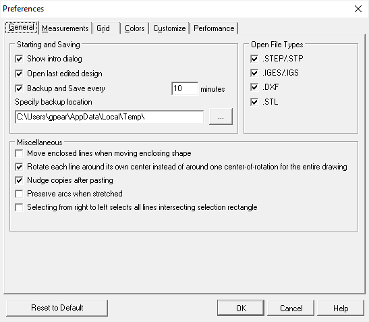This screenshot has width=369, height=322.
Task: Confirm preferences with OK button
Action: click(x=241, y=308)
